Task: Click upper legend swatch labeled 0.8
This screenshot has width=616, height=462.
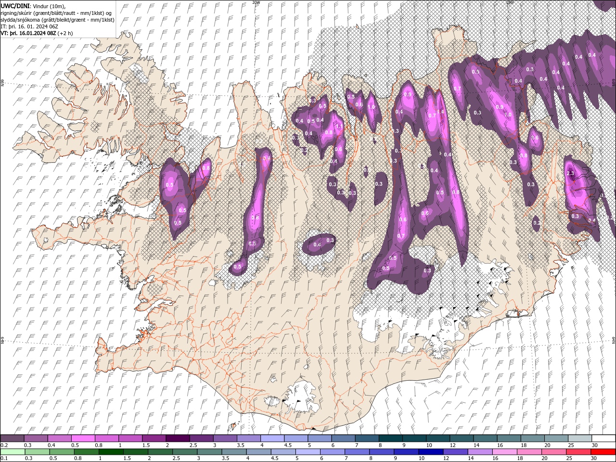Action: pos(106,438)
